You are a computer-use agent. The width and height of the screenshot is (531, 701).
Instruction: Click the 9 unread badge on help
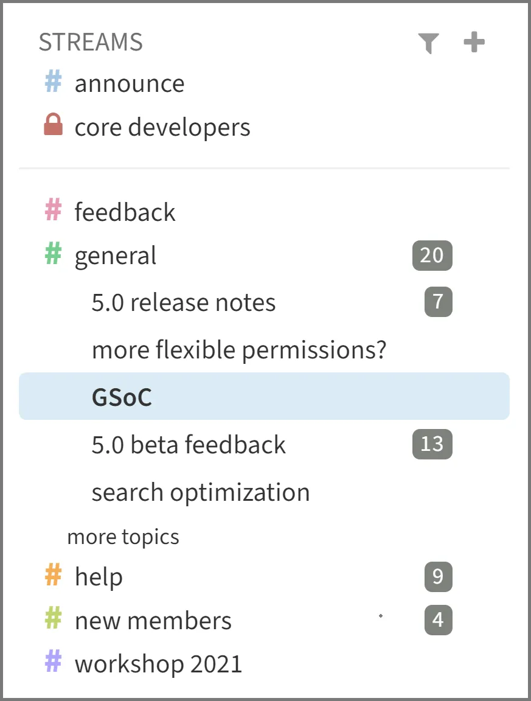tap(438, 576)
